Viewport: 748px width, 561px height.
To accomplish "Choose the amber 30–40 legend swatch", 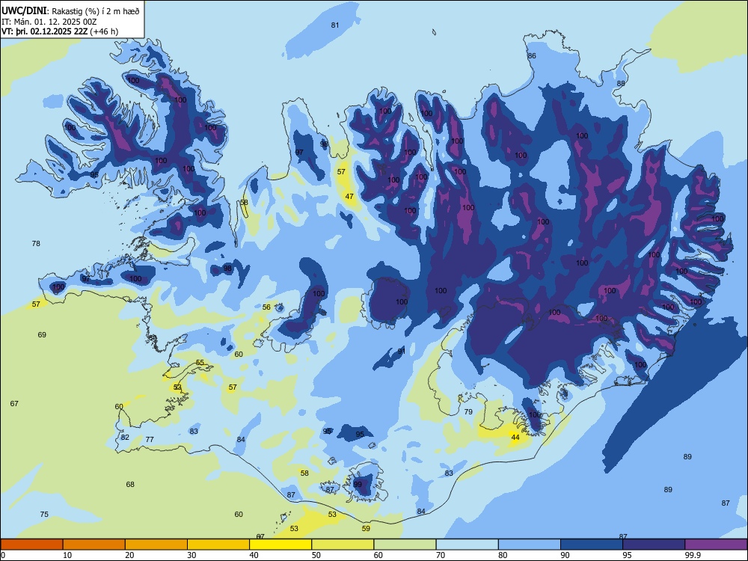I will click(218, 545).
